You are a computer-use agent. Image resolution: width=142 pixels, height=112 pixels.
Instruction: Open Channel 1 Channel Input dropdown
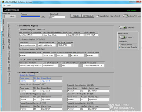[51, 91]
